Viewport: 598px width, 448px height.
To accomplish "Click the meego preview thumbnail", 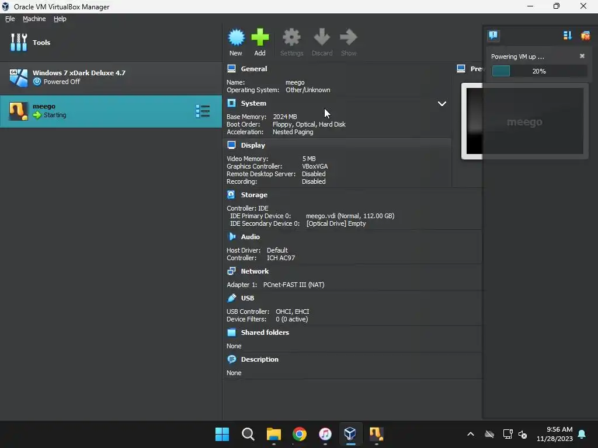I will tap(525, 121).
